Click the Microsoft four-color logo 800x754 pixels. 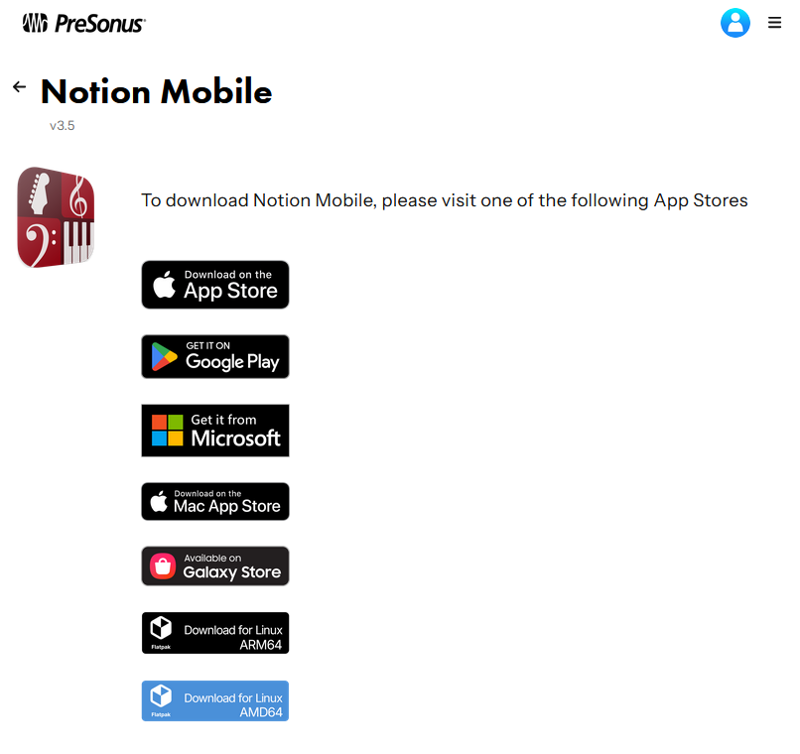click(x=168, y=431)
